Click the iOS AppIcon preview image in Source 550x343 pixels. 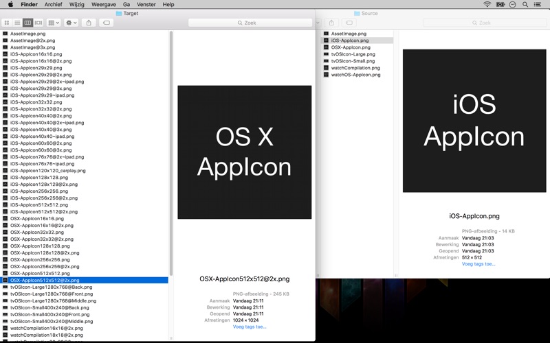[474, 121]
